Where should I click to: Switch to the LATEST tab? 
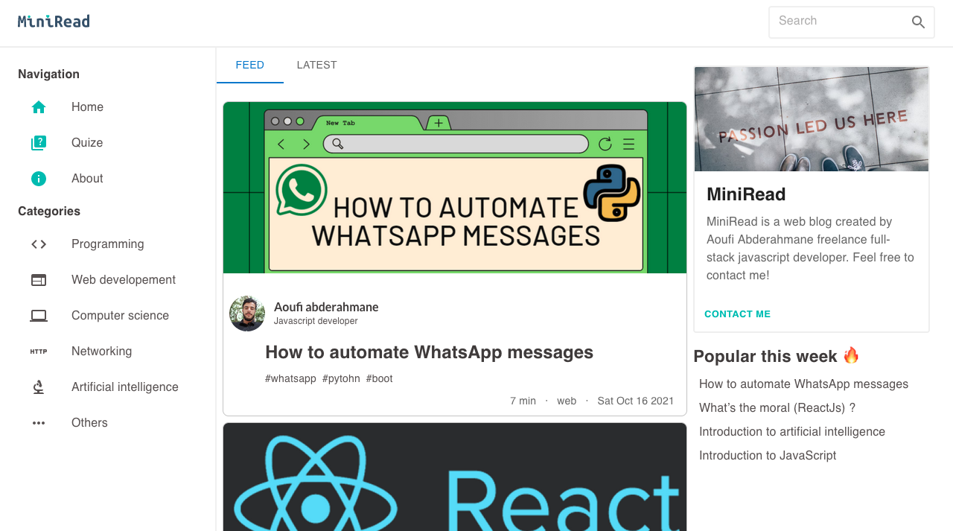pyautogui.click(x=317, y=65)
